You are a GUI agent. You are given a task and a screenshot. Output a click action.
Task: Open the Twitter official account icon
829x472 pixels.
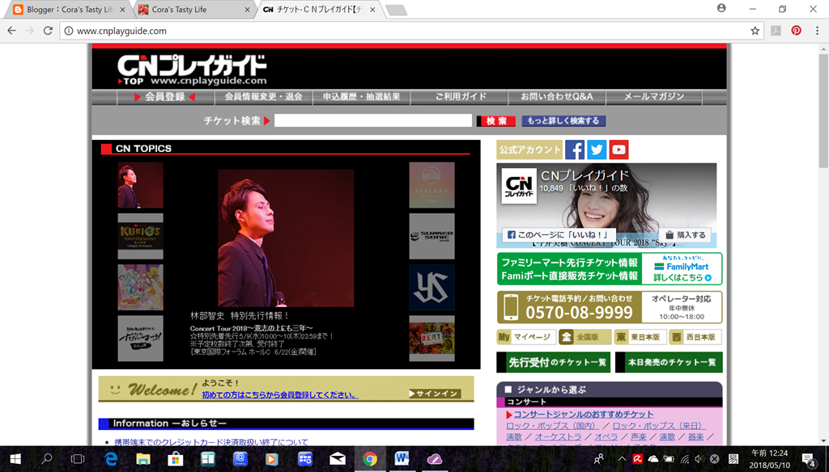tap(597, 150)
